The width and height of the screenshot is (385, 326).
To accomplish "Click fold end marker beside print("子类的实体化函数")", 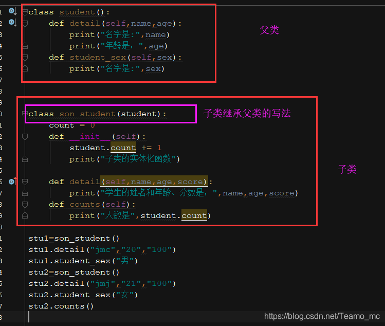I will click(x=25, y=159).
